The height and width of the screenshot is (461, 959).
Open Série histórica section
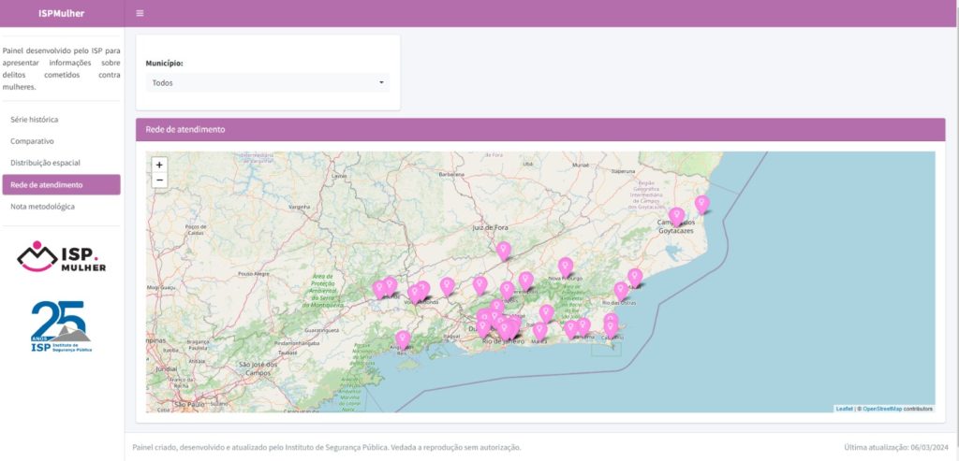[35, 120]
